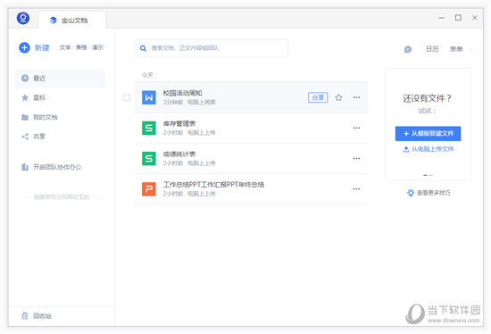This screenshot has width=491, height=334.
Task: Open more options for 库存管理表
Action: tap(356, 128)
